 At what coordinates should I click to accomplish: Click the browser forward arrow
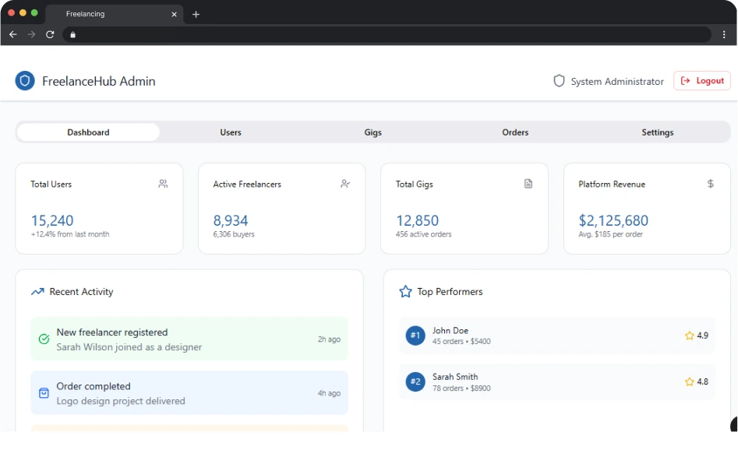coord(31,34)
